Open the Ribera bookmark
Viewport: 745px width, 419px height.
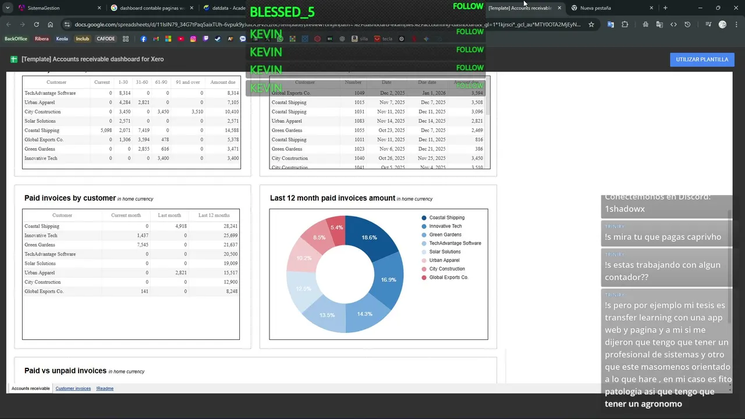click(x=42, y=39)
